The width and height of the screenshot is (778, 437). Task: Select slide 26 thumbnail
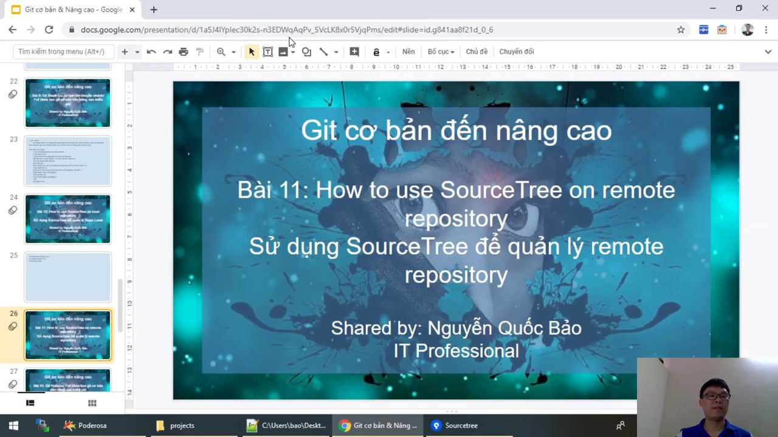67,335
